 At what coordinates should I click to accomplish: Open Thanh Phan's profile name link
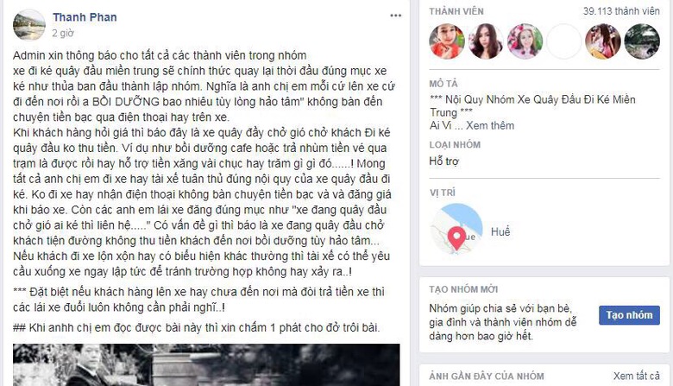pyautogui.click(x=85, y=17)
